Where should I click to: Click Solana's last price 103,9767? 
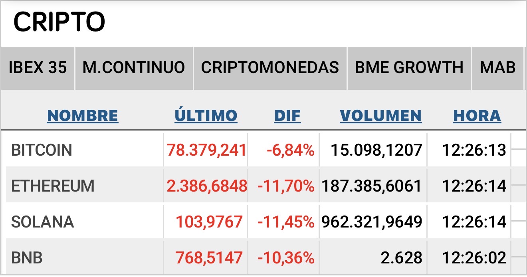tap(209, 222)
